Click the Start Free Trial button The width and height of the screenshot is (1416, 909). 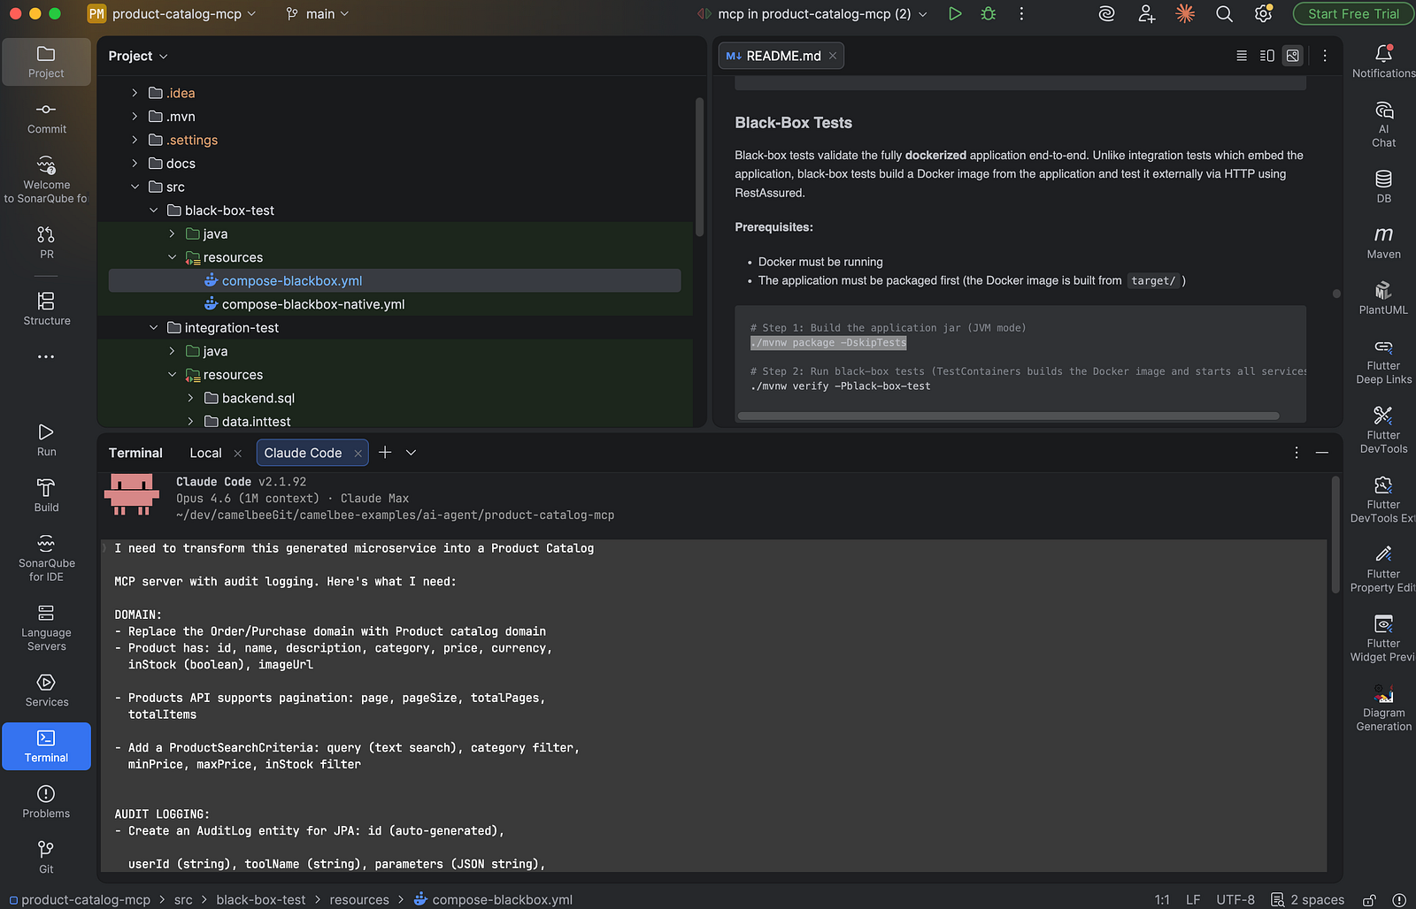click(1353, 14)
